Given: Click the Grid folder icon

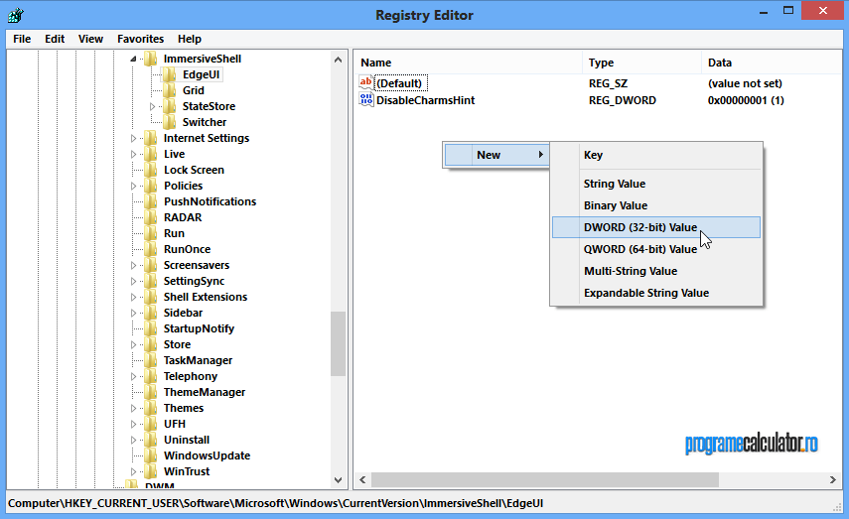Looking at the screenshot, I should (170, 90).
